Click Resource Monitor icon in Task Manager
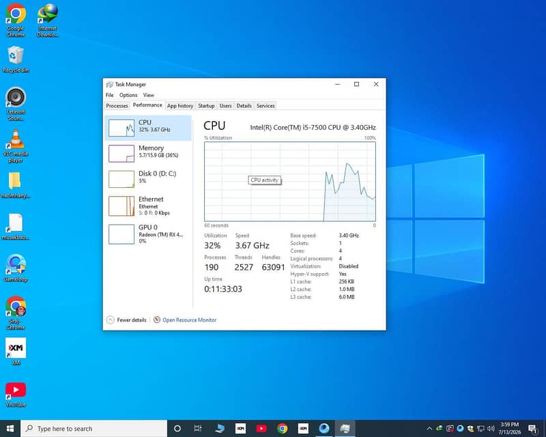Image resolution: width=546 pixels, height=437 pixels. [157, 320]
